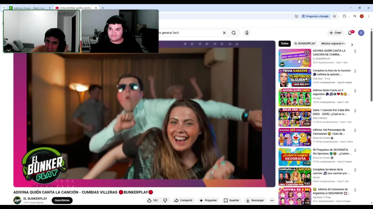Click the Compartir button
373x209 pixels.
(x=183, y=200)
